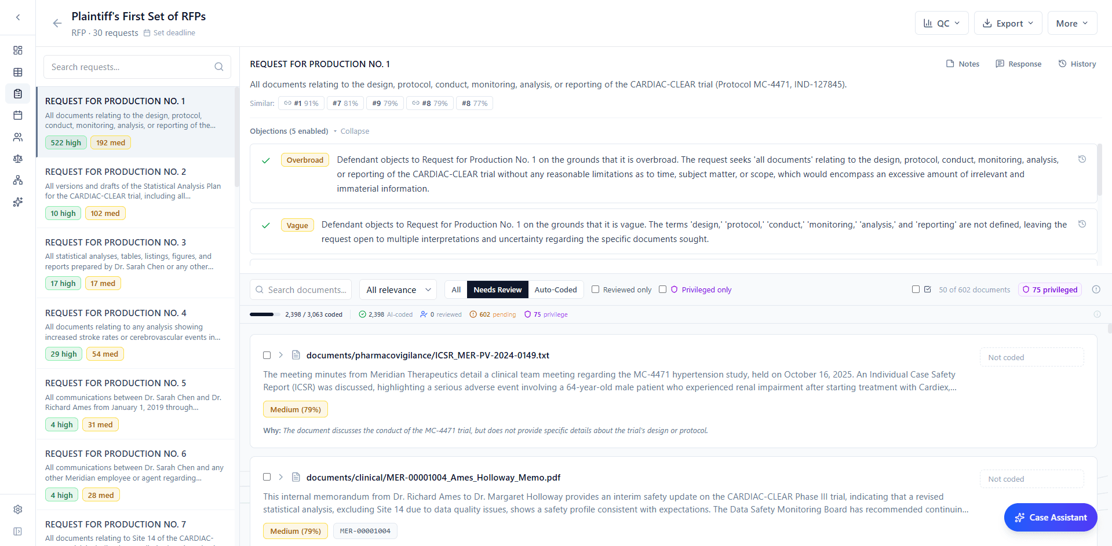
Task: Open the Export menu
Action: (x=1008, y=23)
